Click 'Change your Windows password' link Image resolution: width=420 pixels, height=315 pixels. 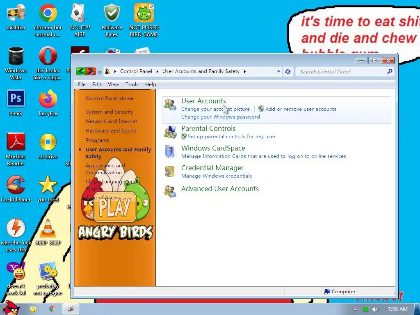pos(220,117)
